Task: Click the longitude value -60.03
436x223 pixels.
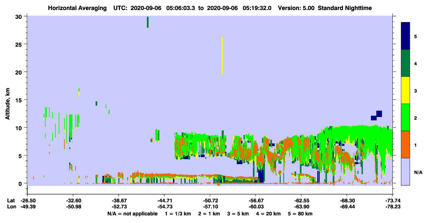Action: [x=256, y=207]
